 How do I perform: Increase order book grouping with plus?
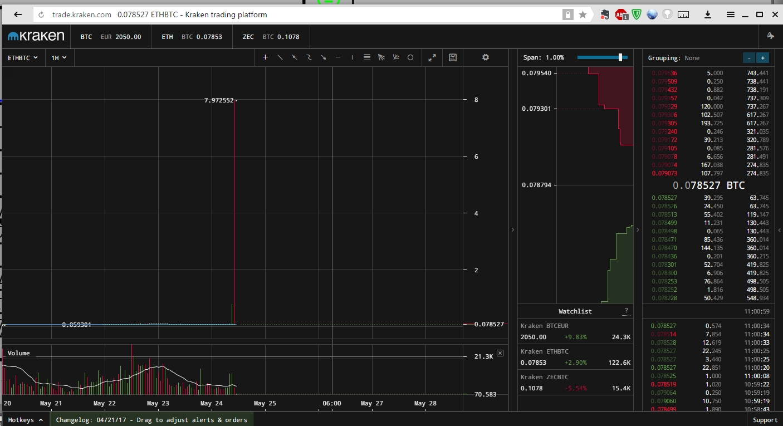[x=763, y=57]
